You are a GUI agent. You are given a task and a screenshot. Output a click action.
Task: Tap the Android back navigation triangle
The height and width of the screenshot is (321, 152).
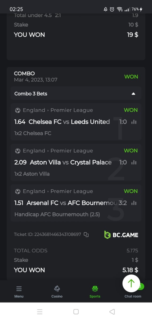(x=112, y=312)
